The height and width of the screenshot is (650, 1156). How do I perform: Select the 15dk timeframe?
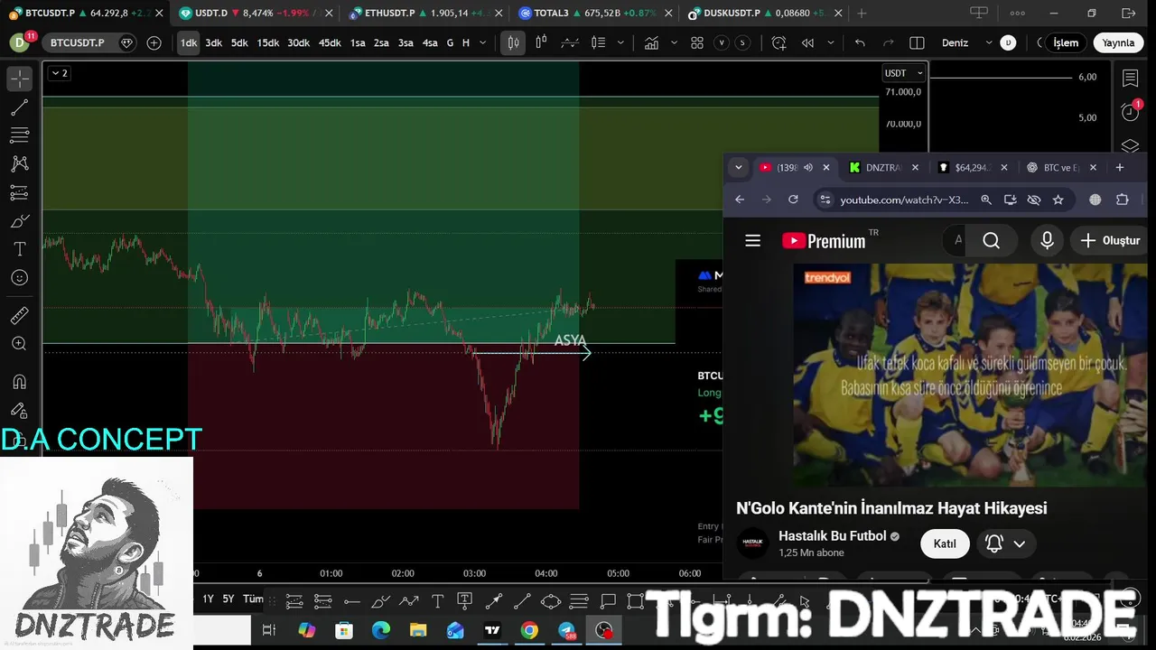click(x=267, y=42)
